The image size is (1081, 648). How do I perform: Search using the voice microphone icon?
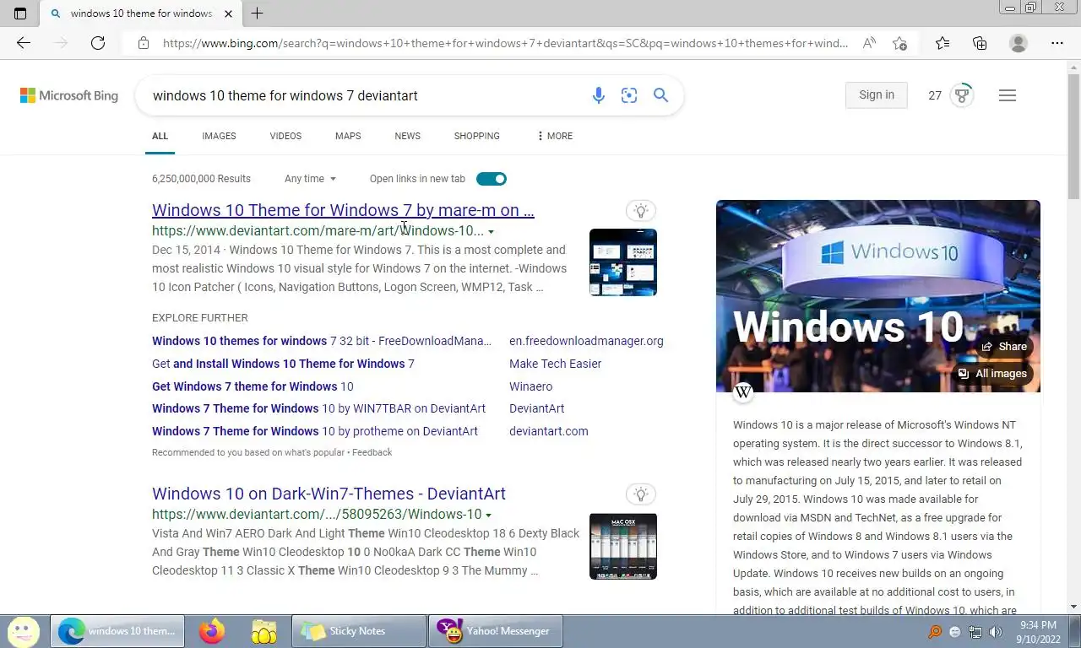click(x=599, y=95)
